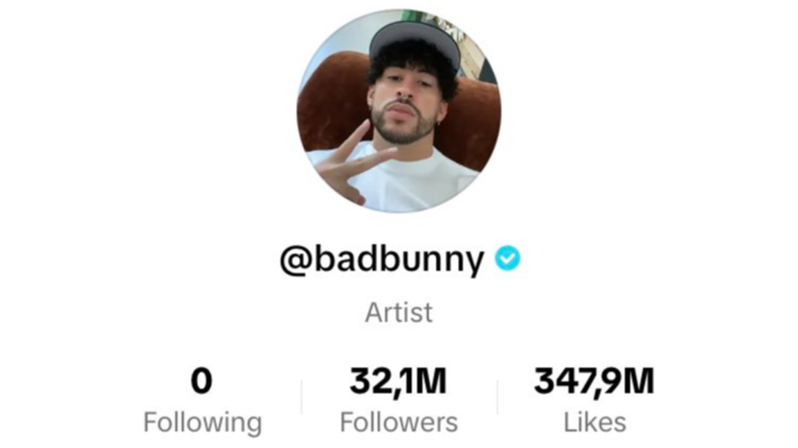Click the letter M in 32,1M
This screenshot has width=798, height=448.
pos(431,381)
